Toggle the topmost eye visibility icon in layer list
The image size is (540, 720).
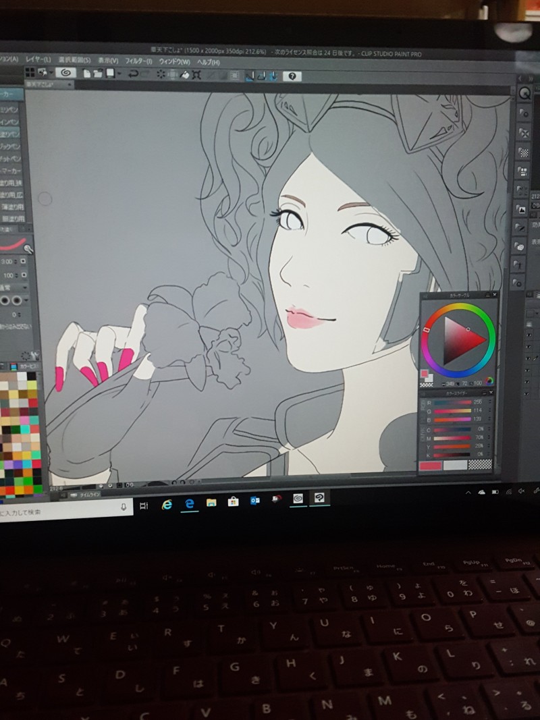coord(528,336)
